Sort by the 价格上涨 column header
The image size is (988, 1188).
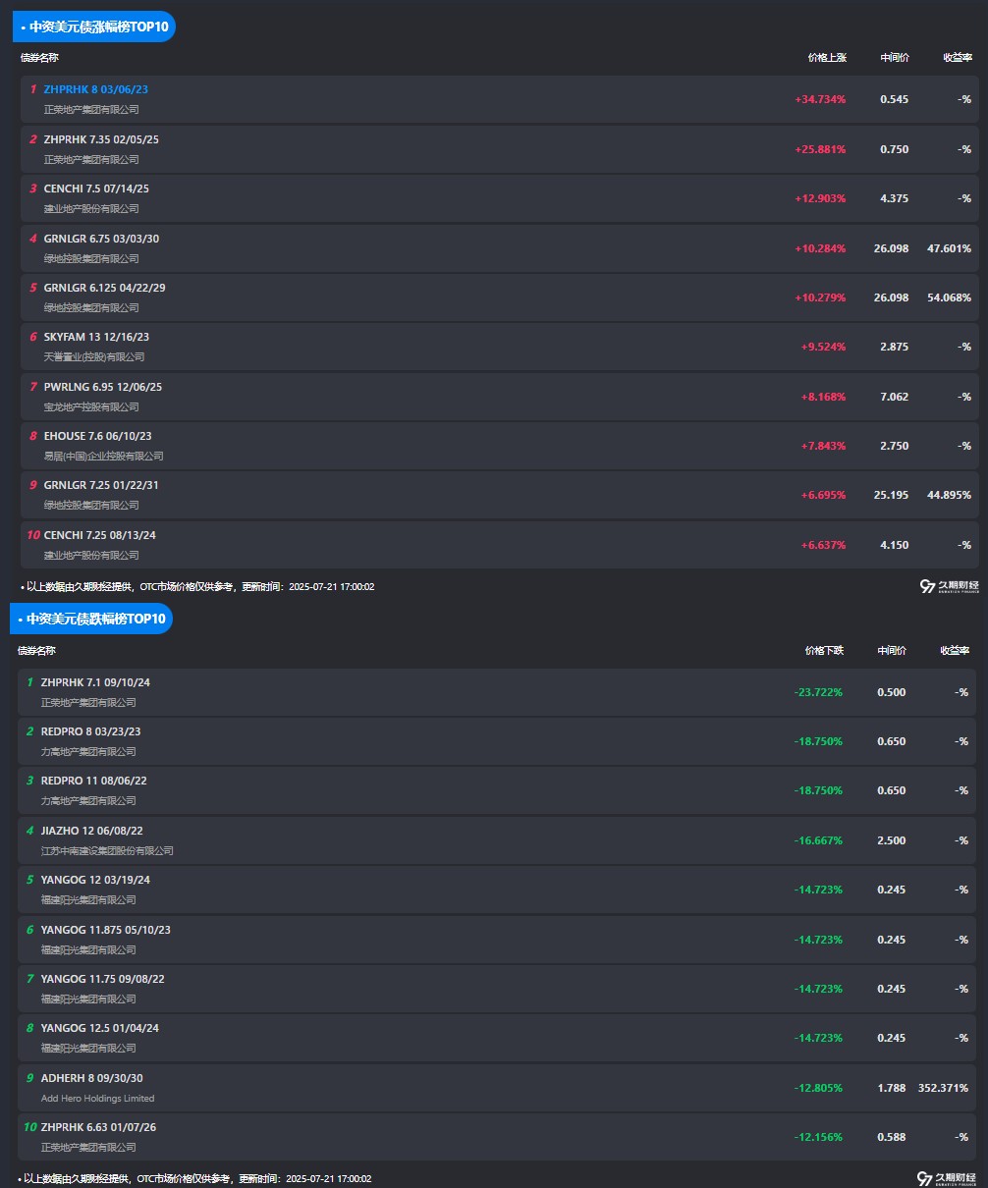[826, 58]
